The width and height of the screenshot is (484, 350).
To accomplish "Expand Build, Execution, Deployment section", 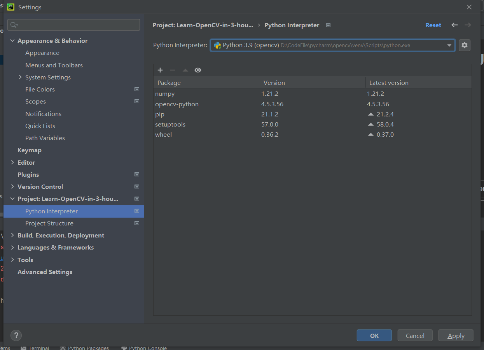I will (12, 235).
